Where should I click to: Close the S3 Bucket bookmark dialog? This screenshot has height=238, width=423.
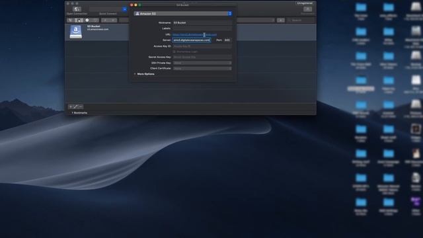click(x=132, y=5)
